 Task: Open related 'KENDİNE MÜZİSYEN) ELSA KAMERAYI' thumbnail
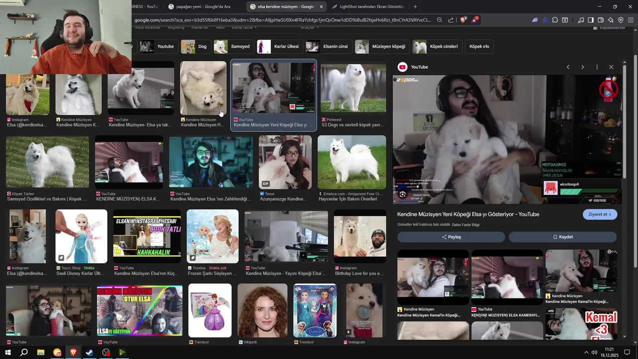507,277
